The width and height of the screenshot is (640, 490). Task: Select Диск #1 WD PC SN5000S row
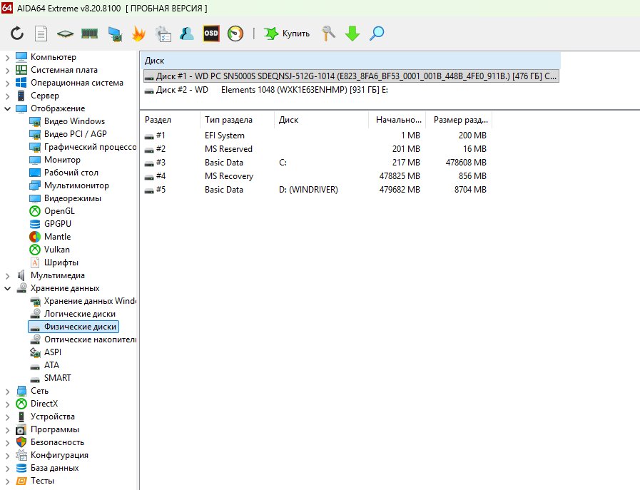click(x=351, y=76)
